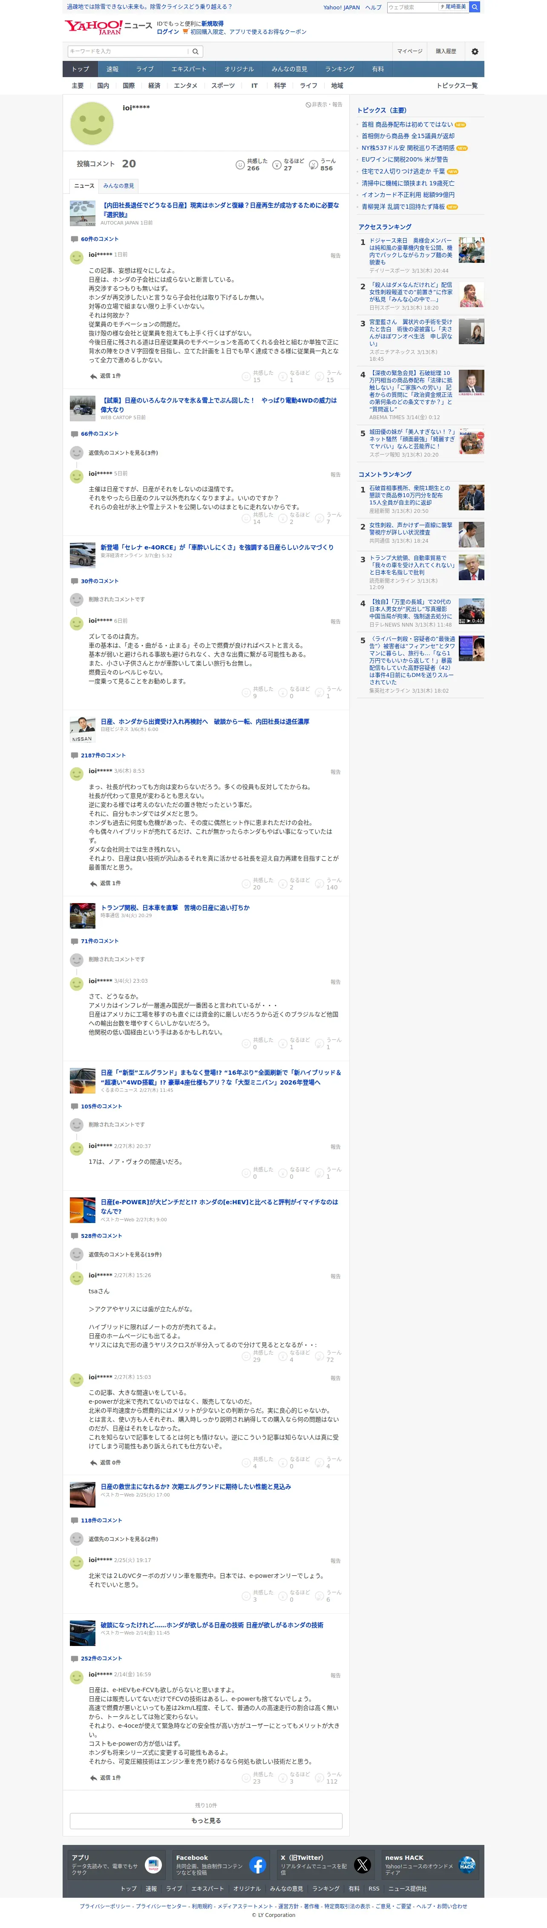Click the news HACK icon in footer
The height and width of the screenshot is (1928, 547).
(467, 1865)
